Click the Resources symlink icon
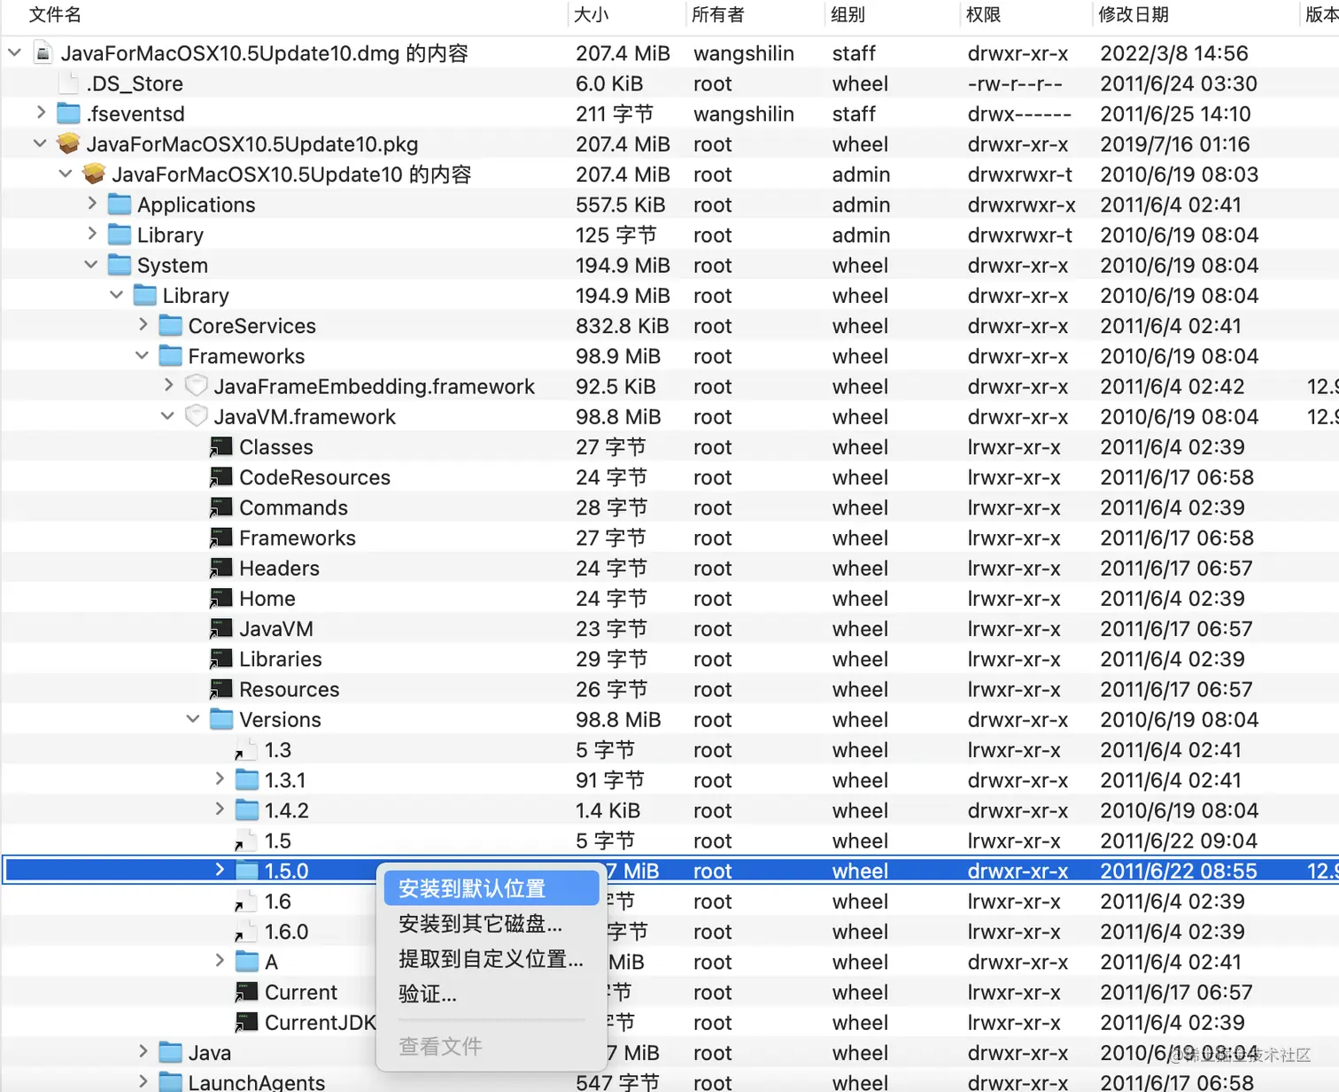Image resolution: width=1339 pixels, height=1092 pixels. point(221,689)
